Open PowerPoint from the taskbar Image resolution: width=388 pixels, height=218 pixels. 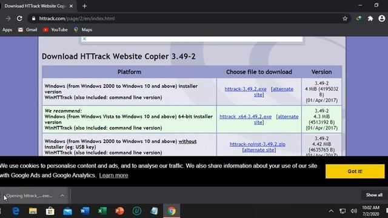click(120, 211)
